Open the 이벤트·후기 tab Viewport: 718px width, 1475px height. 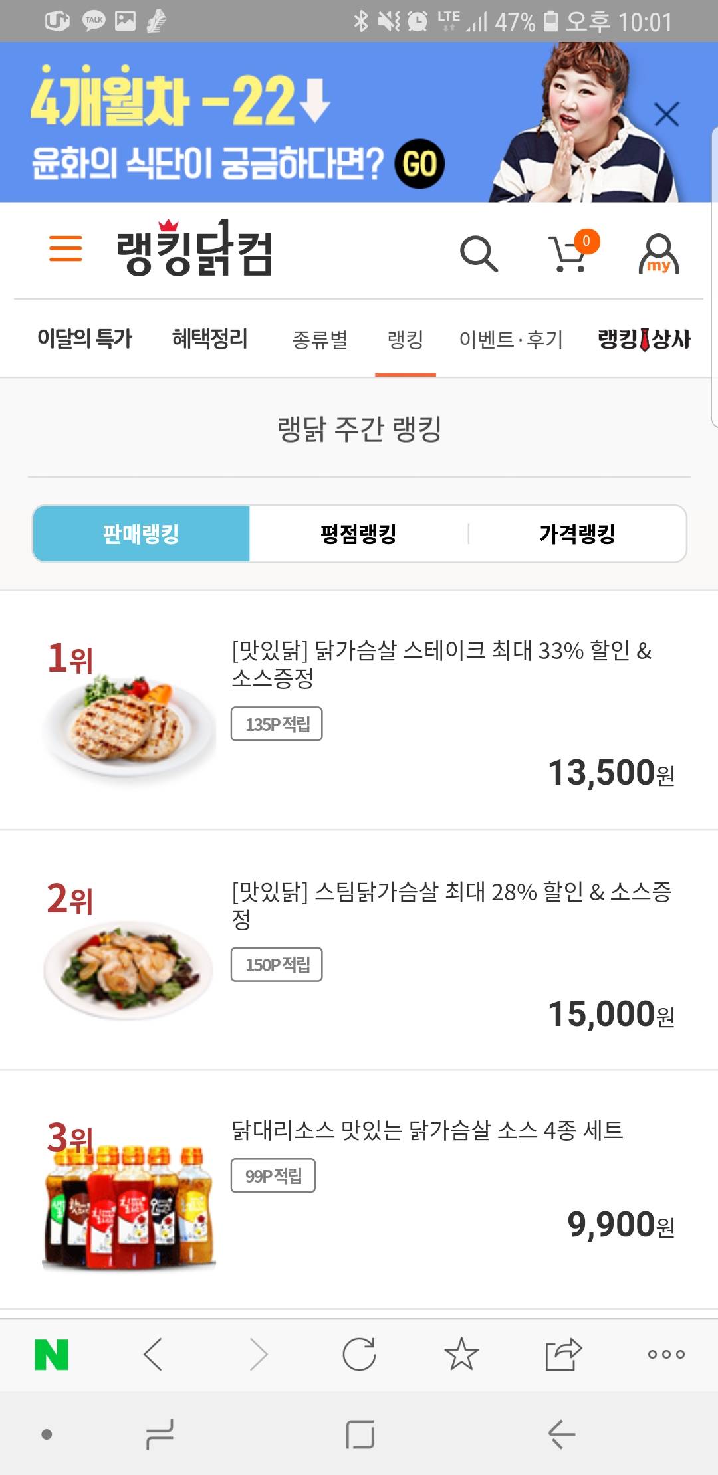click(x=511, y=340)
